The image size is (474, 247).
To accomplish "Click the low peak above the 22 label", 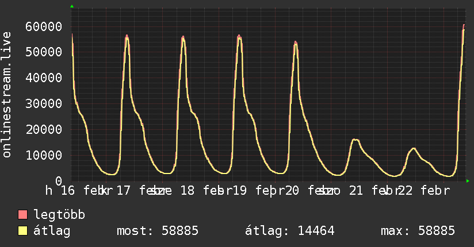I will (412, 149).
